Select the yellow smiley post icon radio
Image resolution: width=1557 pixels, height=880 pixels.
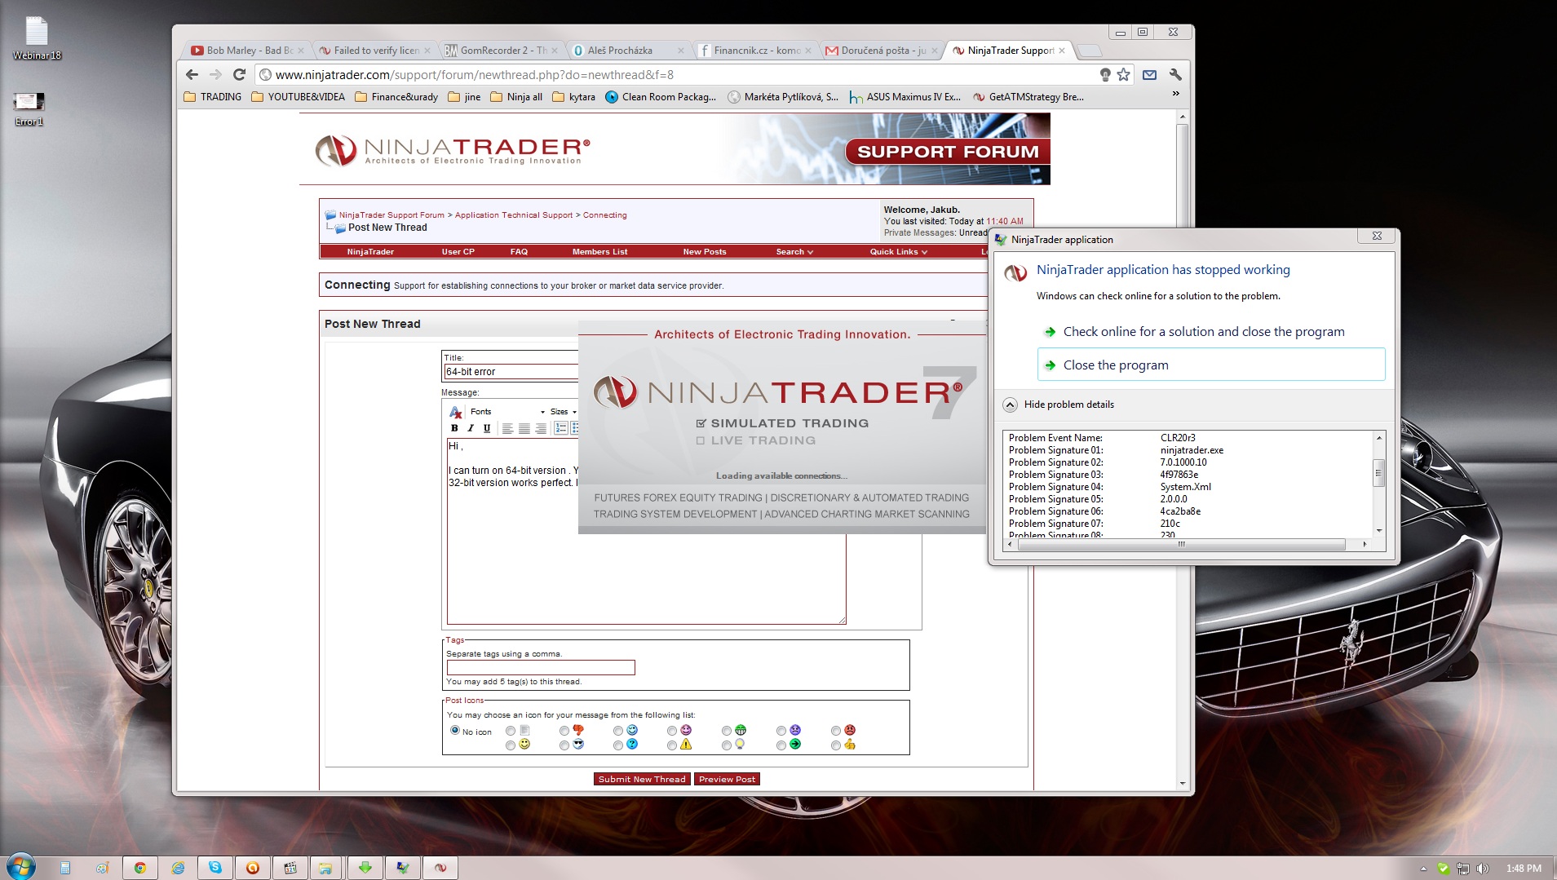[511, 745]
